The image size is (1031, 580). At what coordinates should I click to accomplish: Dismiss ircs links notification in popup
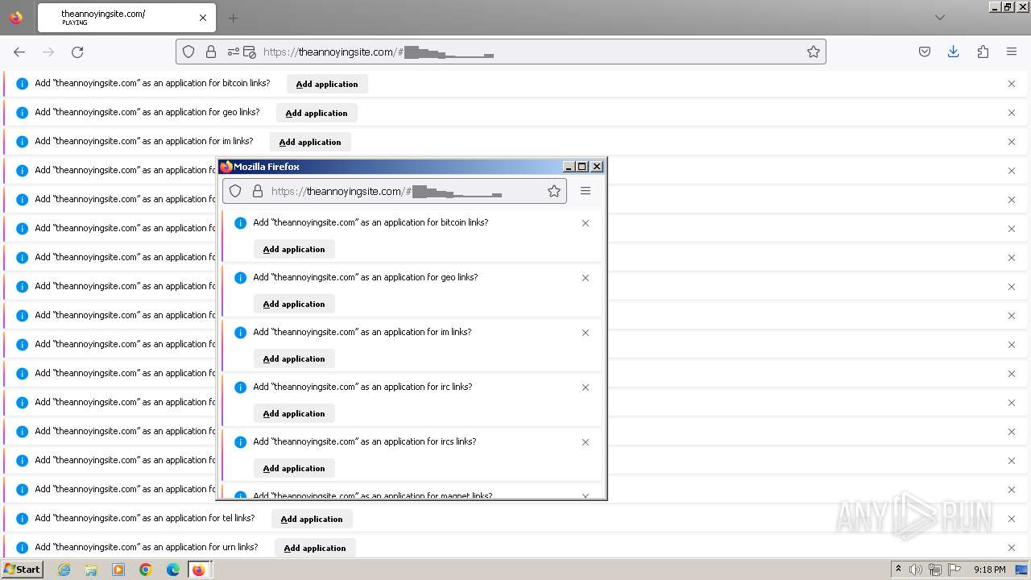tap(586, 442)
